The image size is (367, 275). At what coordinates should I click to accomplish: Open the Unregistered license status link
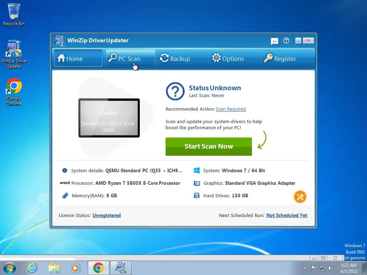pyautogui.click(x=106, y=215)
